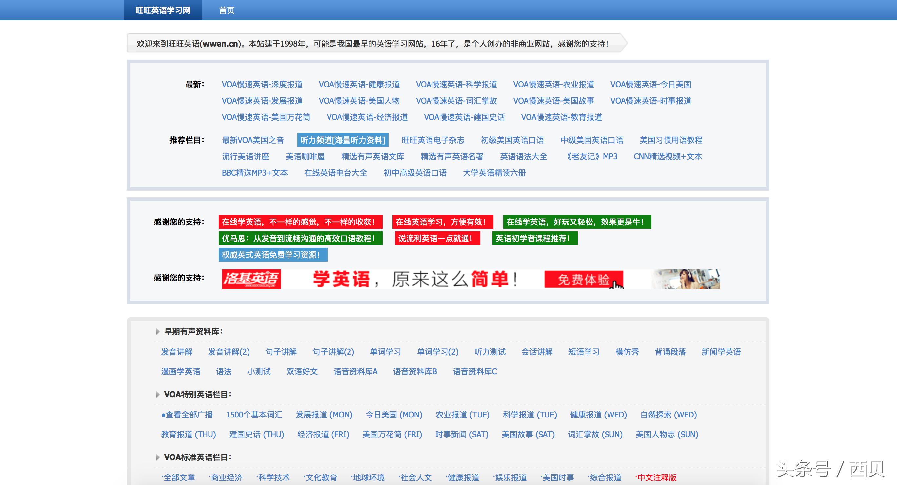Go to 1500个基本词汇 page
This screenshot has height=485, width=897.
click(254, 415)
